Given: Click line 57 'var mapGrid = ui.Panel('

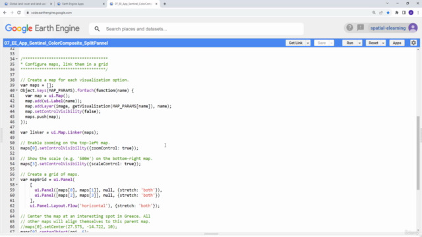Looking at the screenshot, I should [x=47, y=180].
